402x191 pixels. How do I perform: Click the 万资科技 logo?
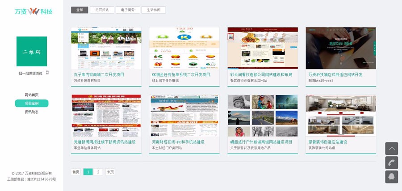[33, 12]
